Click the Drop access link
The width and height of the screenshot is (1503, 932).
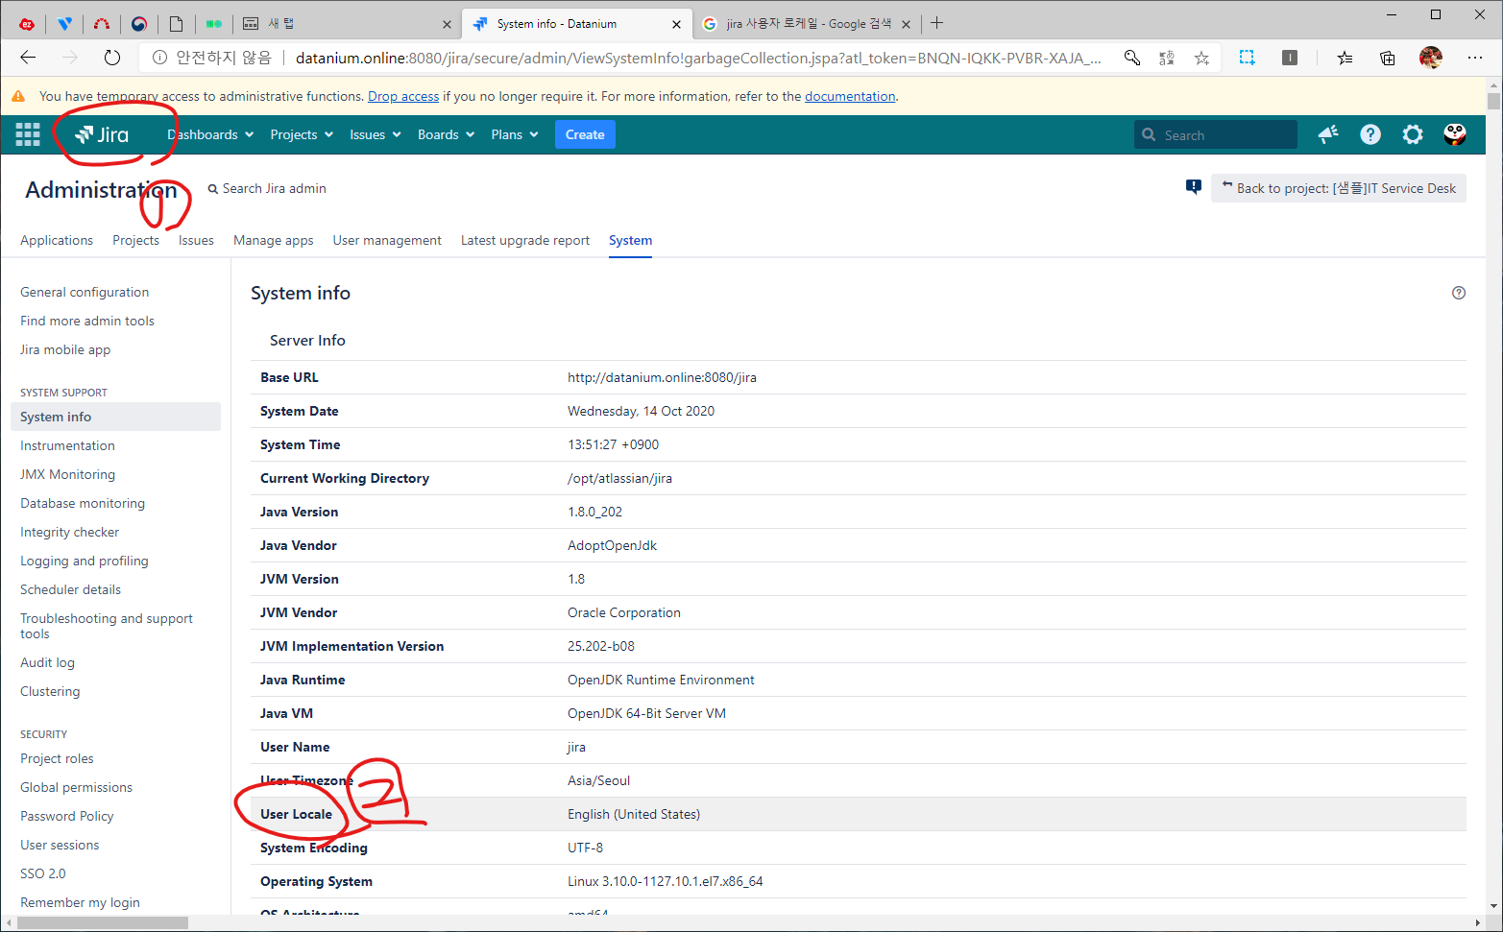(x=403, y=96)
